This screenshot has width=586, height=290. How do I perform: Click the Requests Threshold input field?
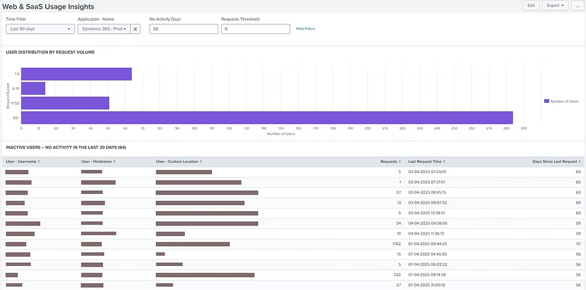(x=255, y=29)
